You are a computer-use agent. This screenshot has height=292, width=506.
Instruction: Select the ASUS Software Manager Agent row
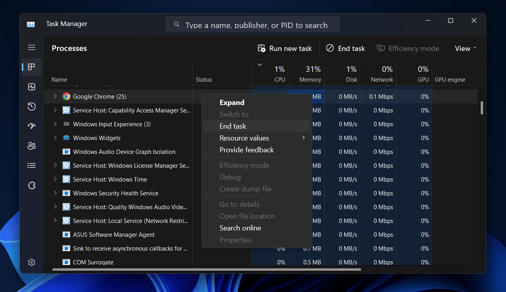click(261, 235)
